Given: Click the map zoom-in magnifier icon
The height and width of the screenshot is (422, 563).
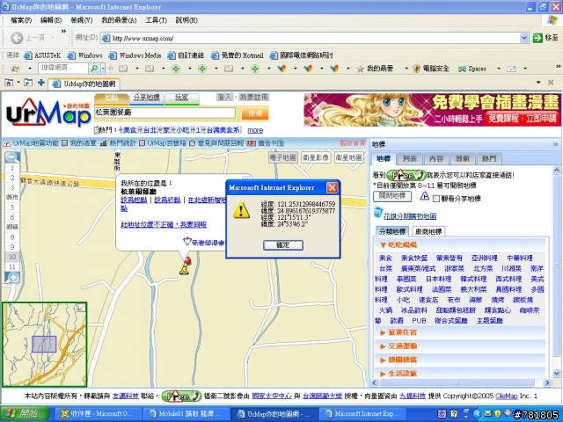Looking at the screenshot, I should click(12, 277).
